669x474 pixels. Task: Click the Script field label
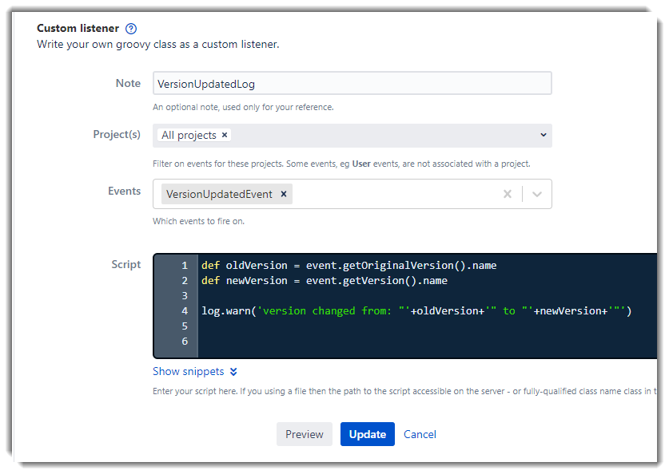click(125, 264)
